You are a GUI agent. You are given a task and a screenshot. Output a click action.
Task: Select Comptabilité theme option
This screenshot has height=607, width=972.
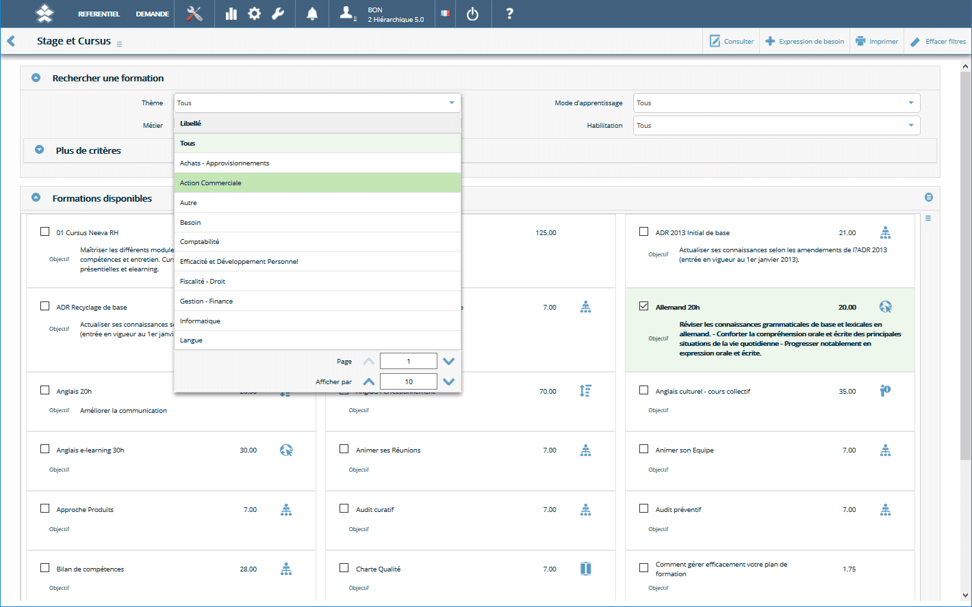pos(318,242)
